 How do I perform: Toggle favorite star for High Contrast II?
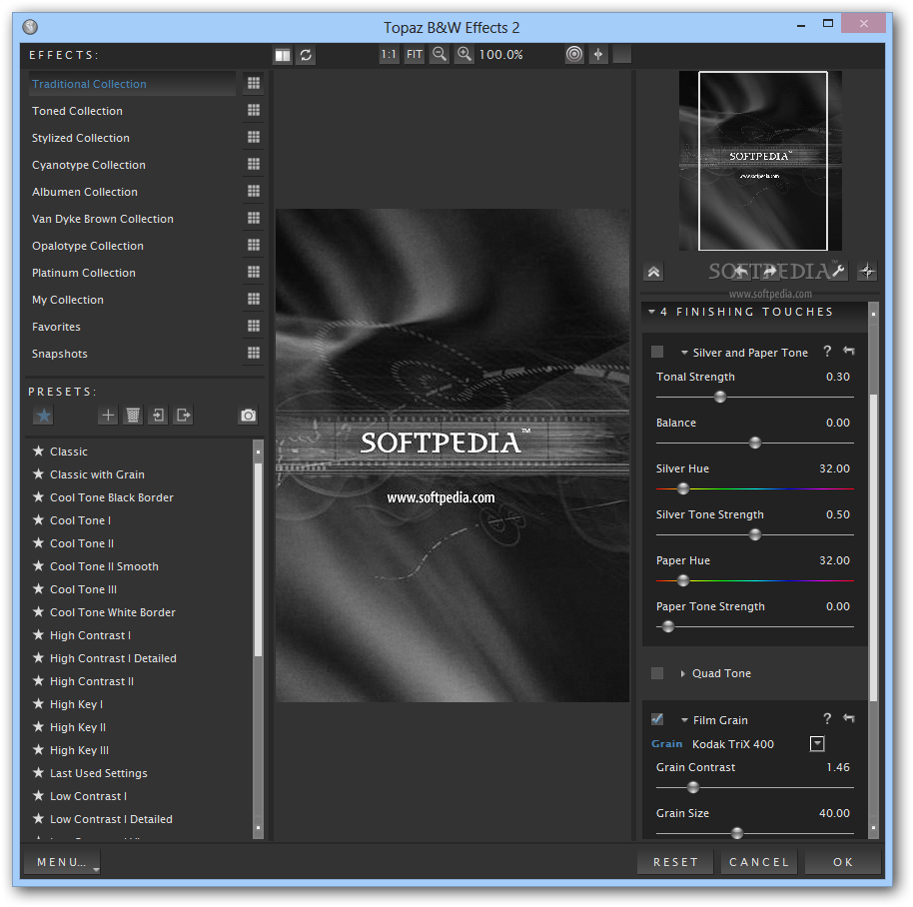pos(38,680)
